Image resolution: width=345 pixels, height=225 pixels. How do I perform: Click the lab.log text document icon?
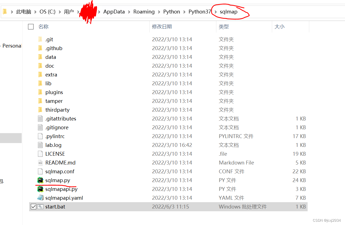pos(40,145)
